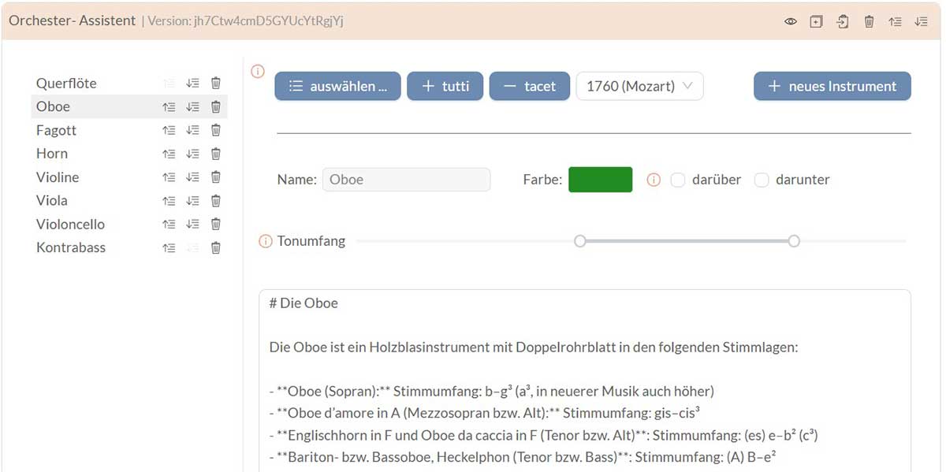Toggle the eye visibility icon in header
Viewport: 946px width, 472px height.
coord(791,21)
